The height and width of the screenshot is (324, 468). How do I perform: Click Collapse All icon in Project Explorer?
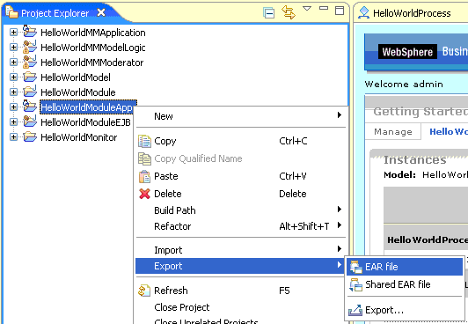pos(268,13)
